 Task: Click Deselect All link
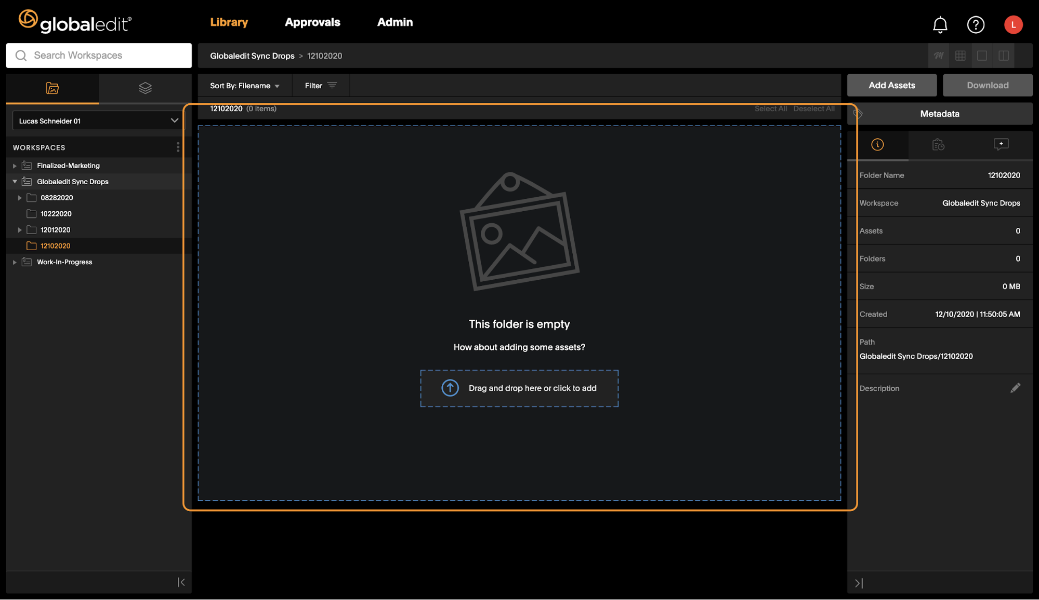coord(814,108)
